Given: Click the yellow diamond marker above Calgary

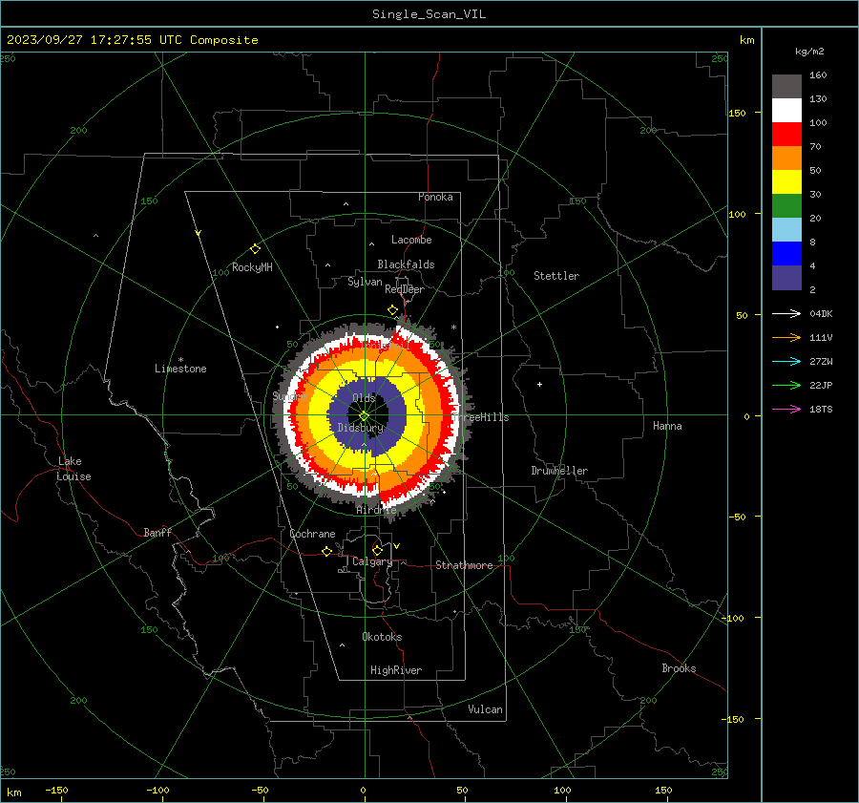Looking at the screenshot, I should [x=377, y=550].
